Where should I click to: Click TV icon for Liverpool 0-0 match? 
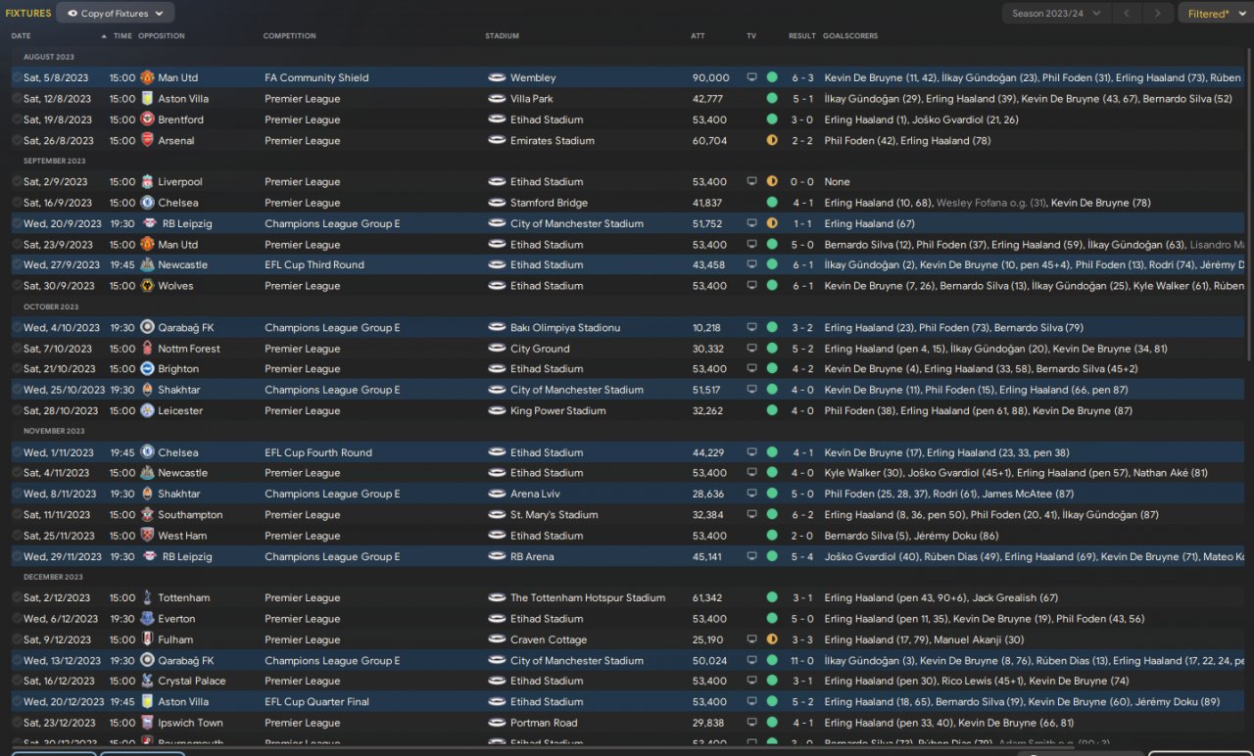[752, 181]
